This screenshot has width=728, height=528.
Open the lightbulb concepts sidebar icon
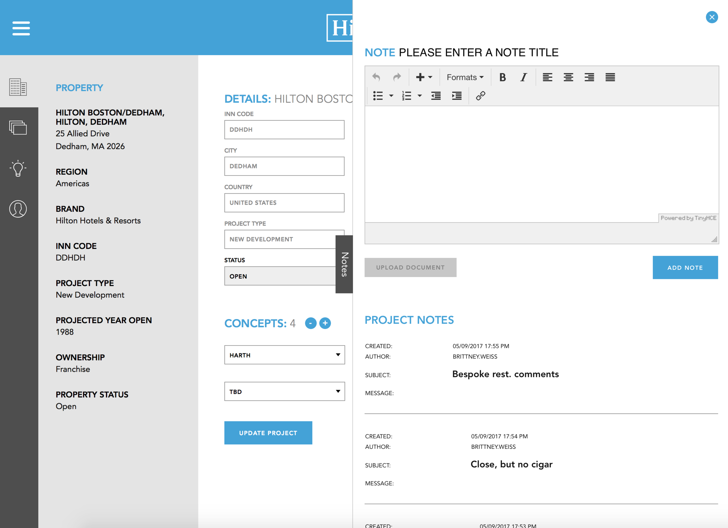coord(18,168)
